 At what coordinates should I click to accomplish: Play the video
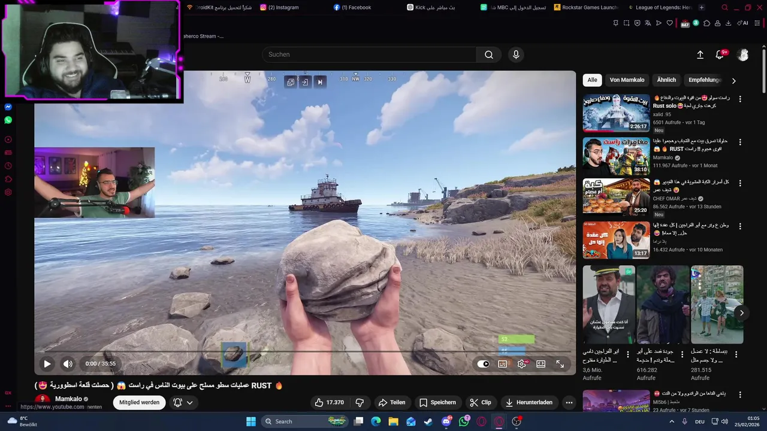coord(47,363)
